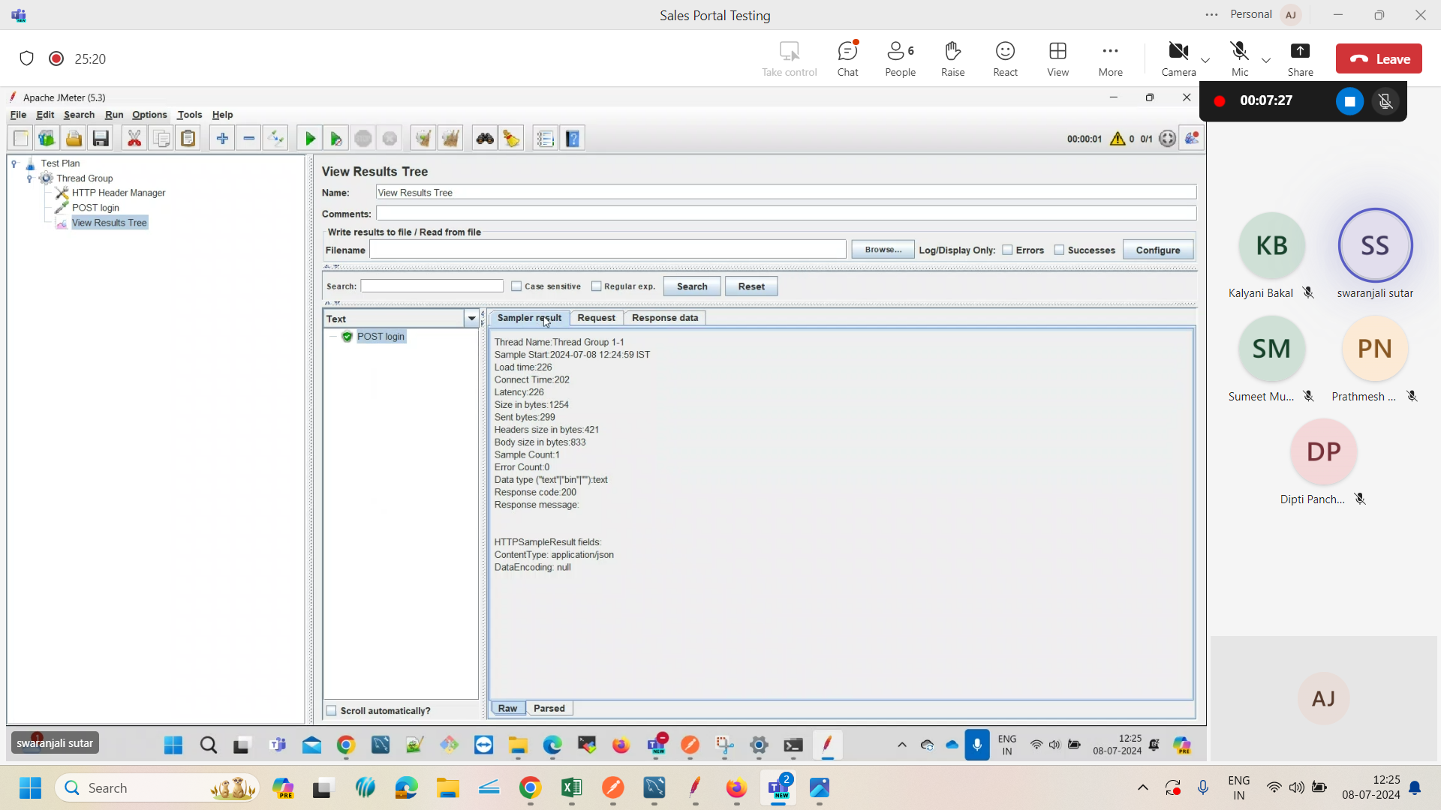Open the People panel in Teams meeting

[x=900, y=58]
